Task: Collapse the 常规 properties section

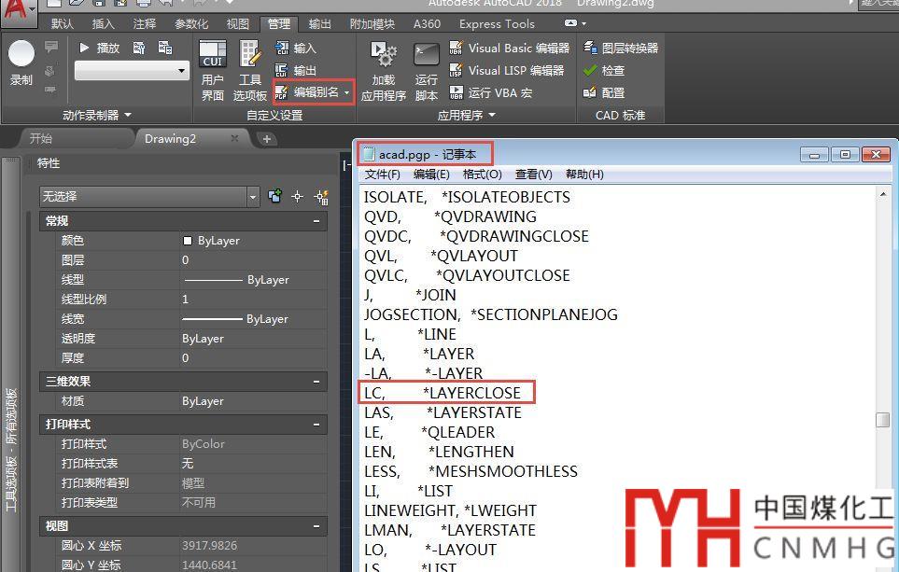Action: click(x=316, y=221)
